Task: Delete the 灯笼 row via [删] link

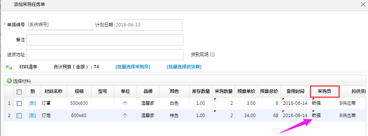Action: coord(32,115)
